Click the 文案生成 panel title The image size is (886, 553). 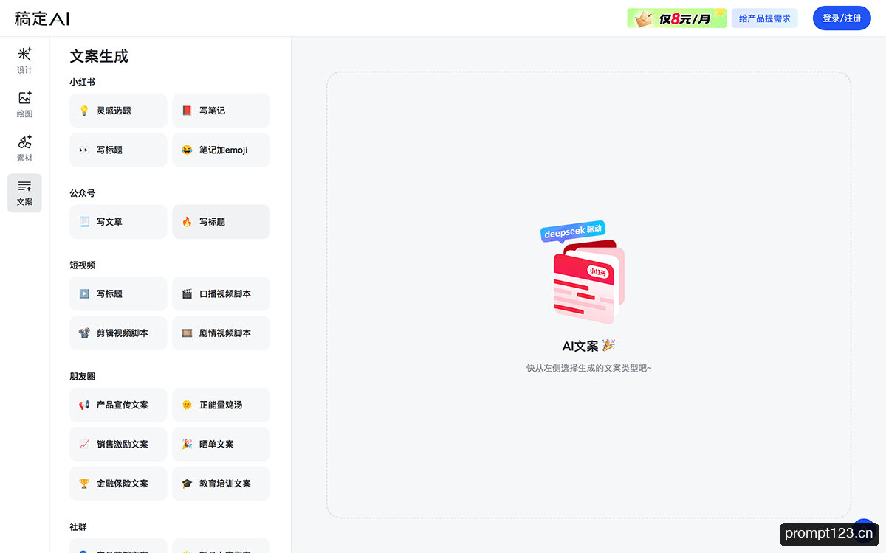(99, 56)
